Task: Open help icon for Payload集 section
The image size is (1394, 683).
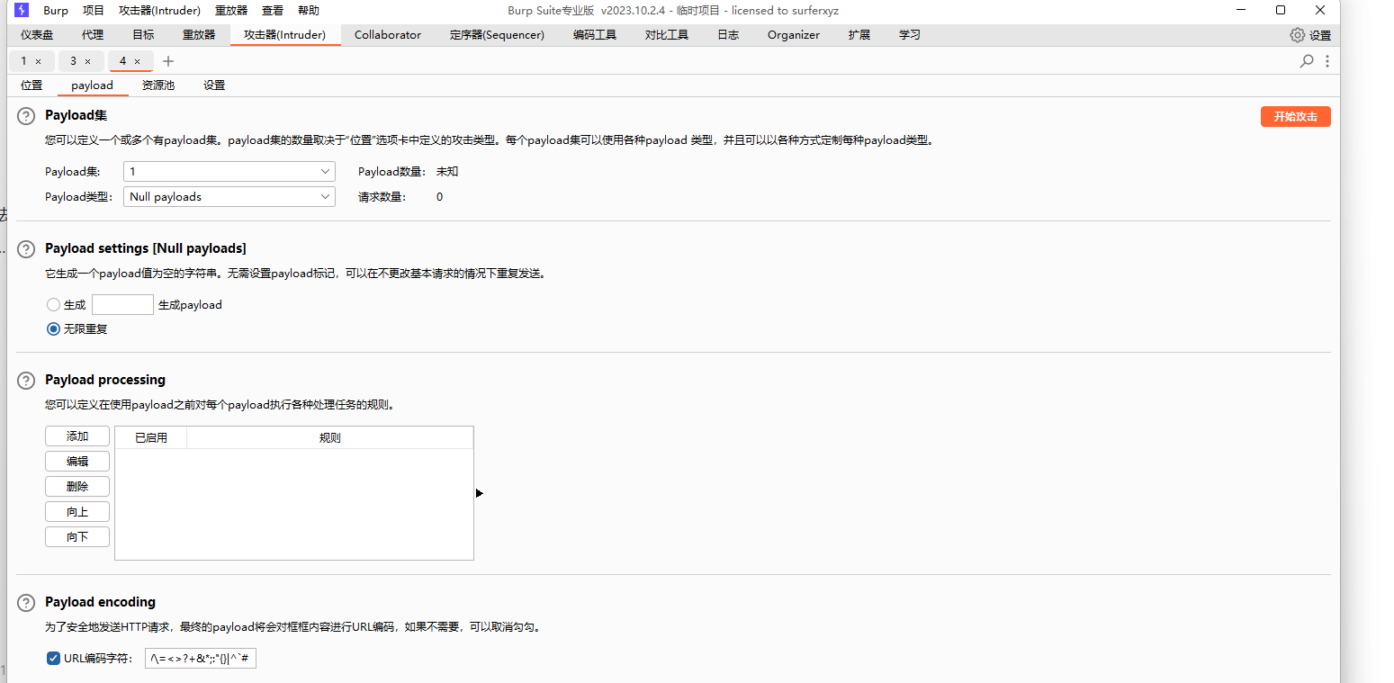Action: click(x=26, y=116)
